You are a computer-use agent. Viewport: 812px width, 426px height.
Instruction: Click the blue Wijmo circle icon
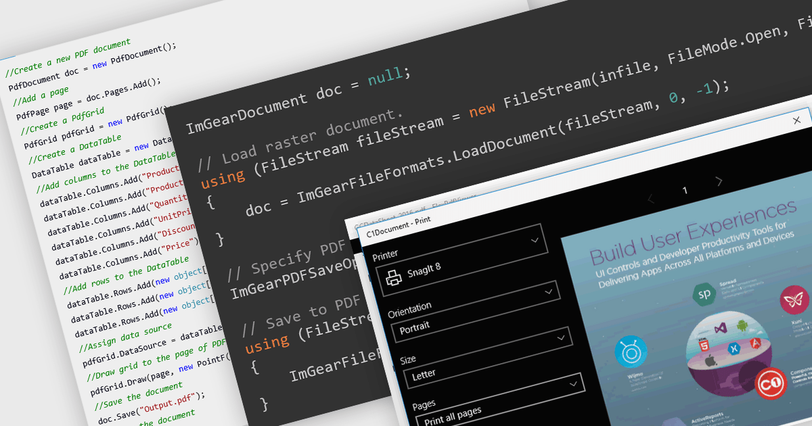coord(631,352)
